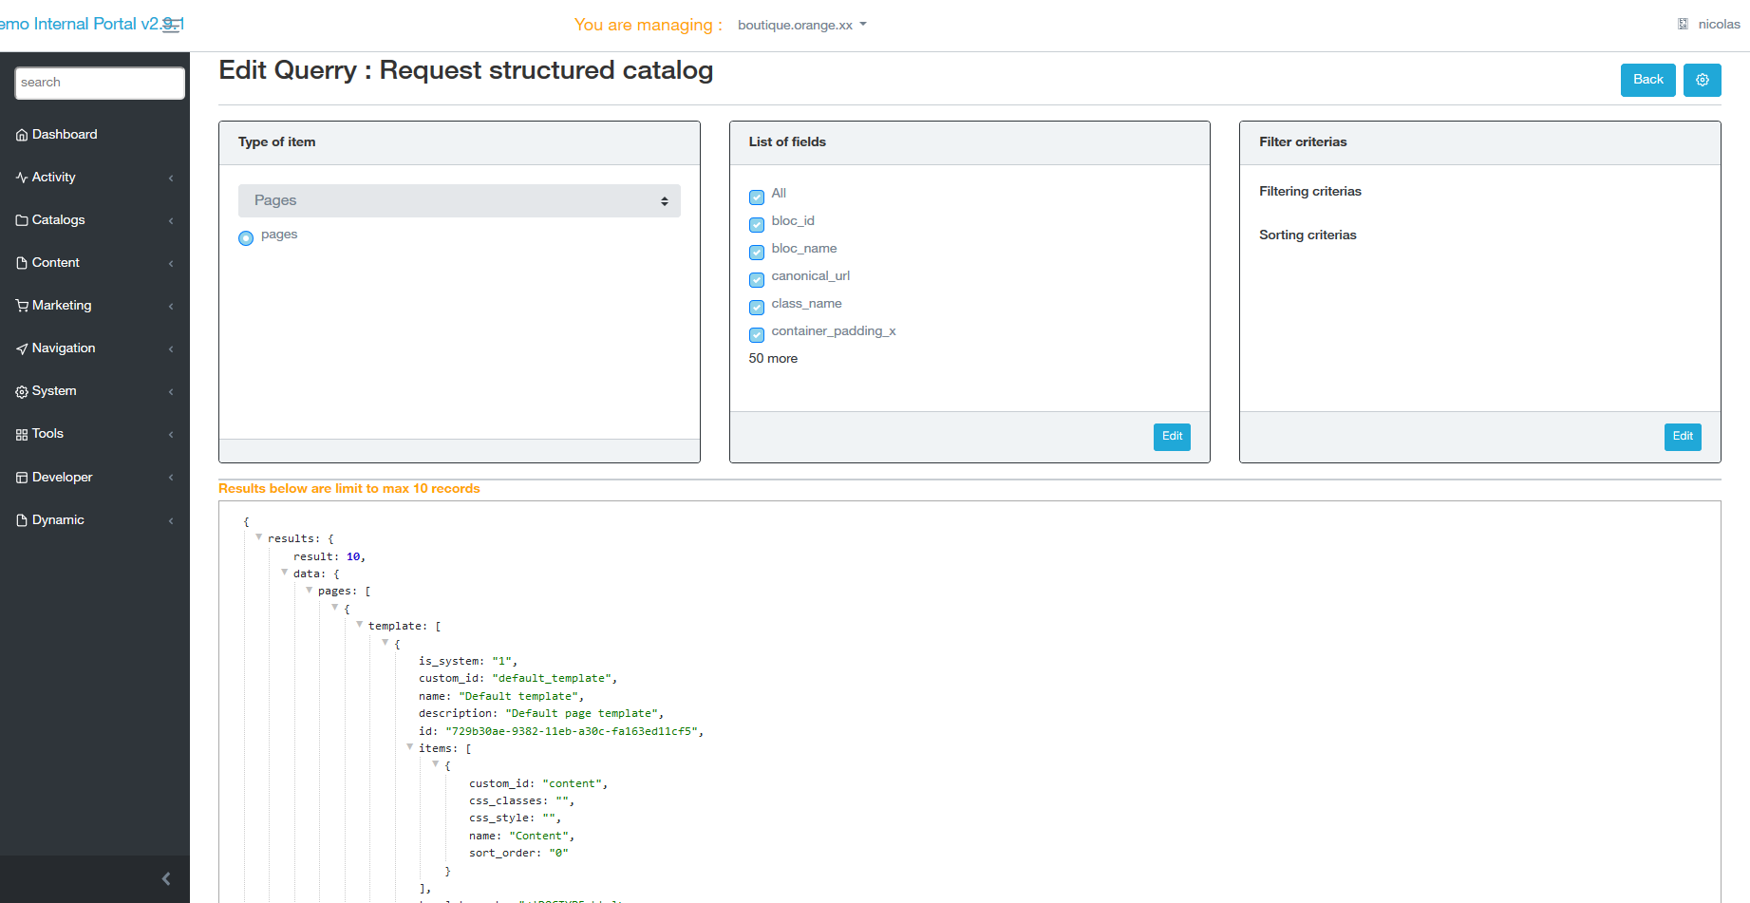Toggle the container_padding_x checkbox
This screenshot has height=903, width=1750.
click(x=757, y=335)
